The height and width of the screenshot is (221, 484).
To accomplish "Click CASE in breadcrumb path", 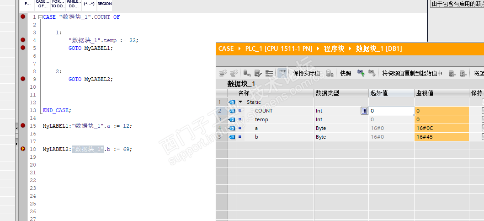I will 226,49.
